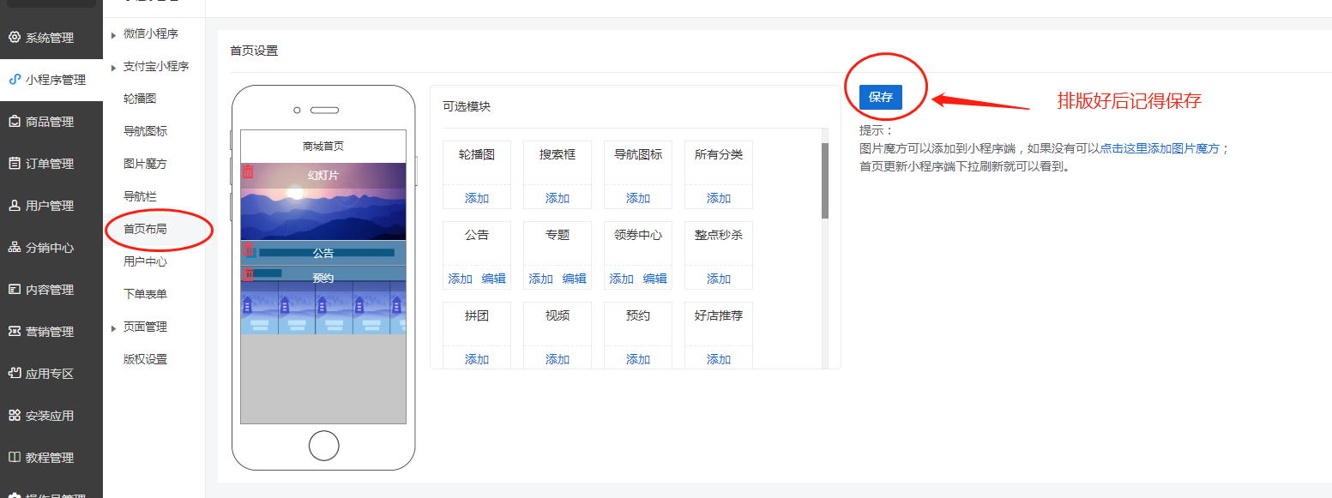Click the 系统管理 gear icon
1332x498 pixels.
point(14,38)
